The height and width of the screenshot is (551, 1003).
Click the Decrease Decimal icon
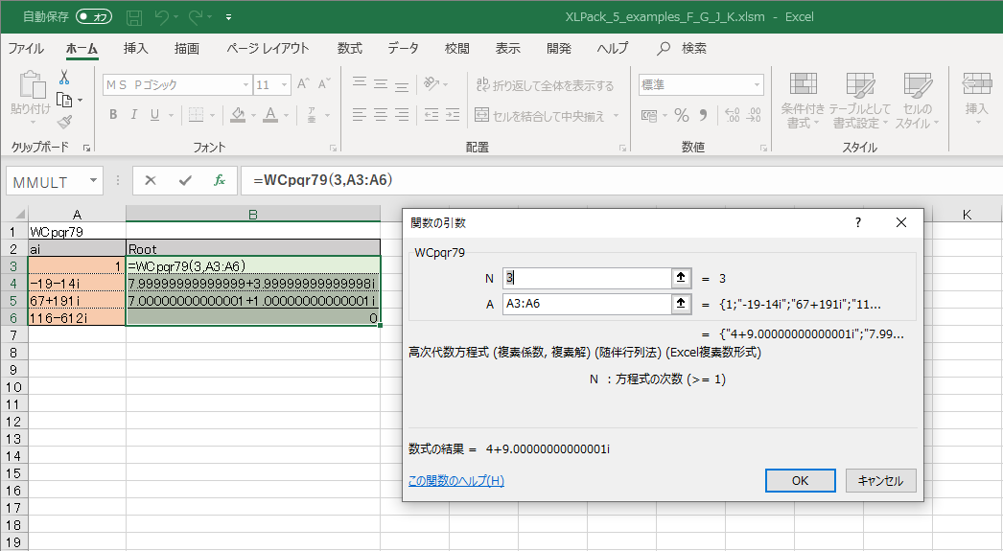coord(754,115)
